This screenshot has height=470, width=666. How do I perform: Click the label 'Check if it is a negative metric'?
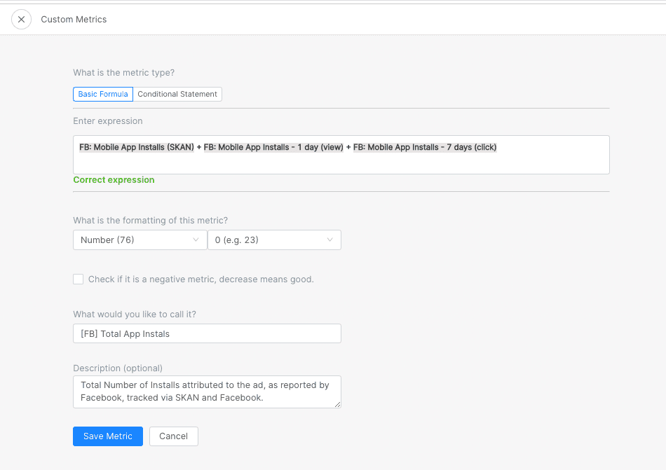[x=201, y=279]
